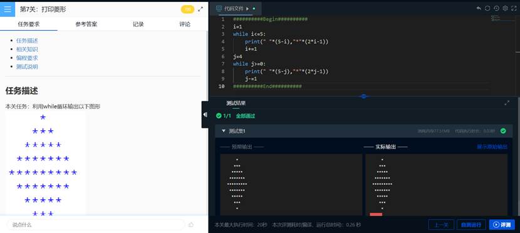Click the 自测运行 button

point(471,225)
